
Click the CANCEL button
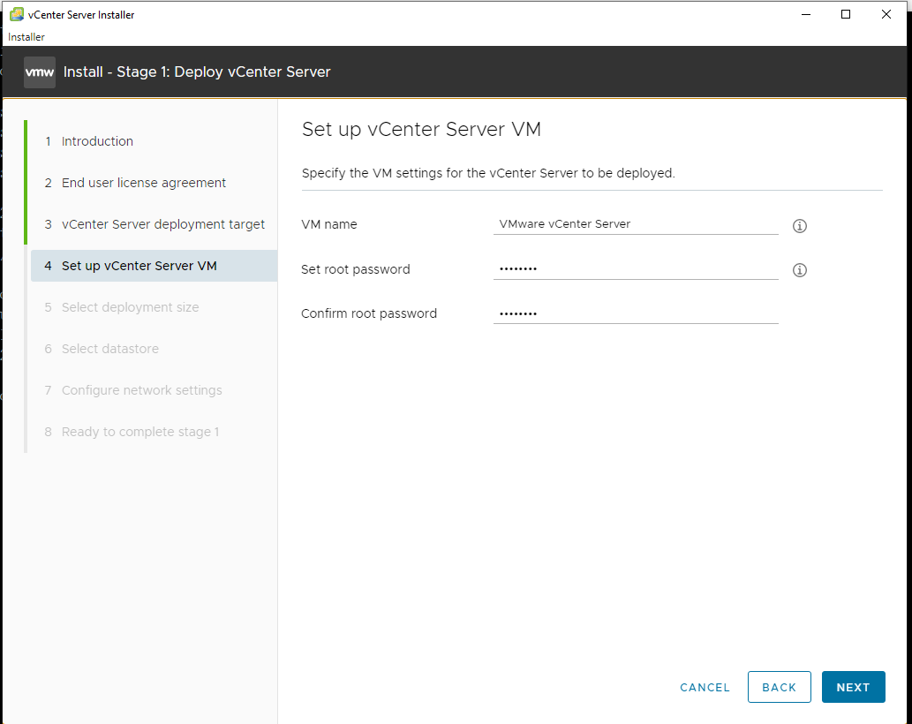pyautogui.click(x=705, y=688)
